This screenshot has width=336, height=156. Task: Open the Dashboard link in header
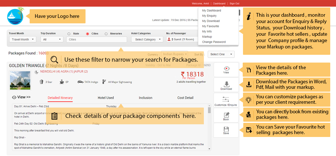coord(219,3)
